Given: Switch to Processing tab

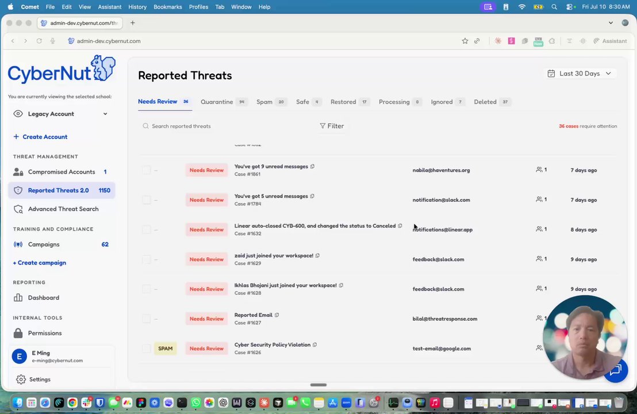Looking at the screenshot, I should [400, 102].
